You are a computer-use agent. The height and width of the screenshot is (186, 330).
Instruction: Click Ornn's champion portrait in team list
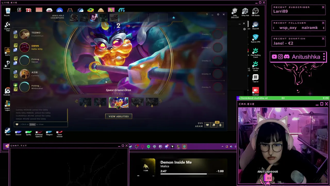pos(24,47)
